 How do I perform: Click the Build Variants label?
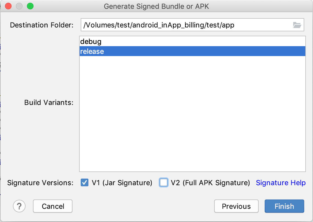[49, 102]
